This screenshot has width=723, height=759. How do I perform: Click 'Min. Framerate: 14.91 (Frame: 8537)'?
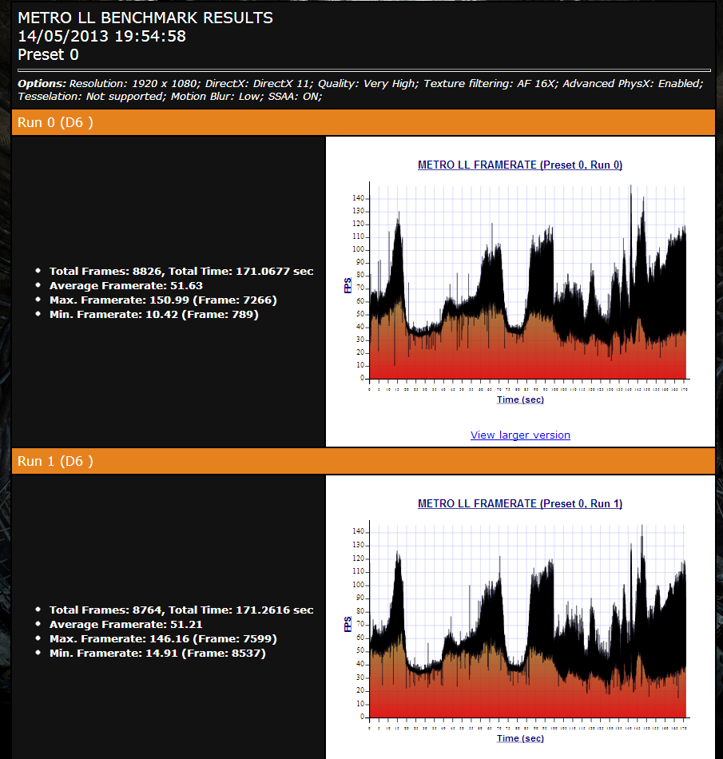(x=157, y=654)
